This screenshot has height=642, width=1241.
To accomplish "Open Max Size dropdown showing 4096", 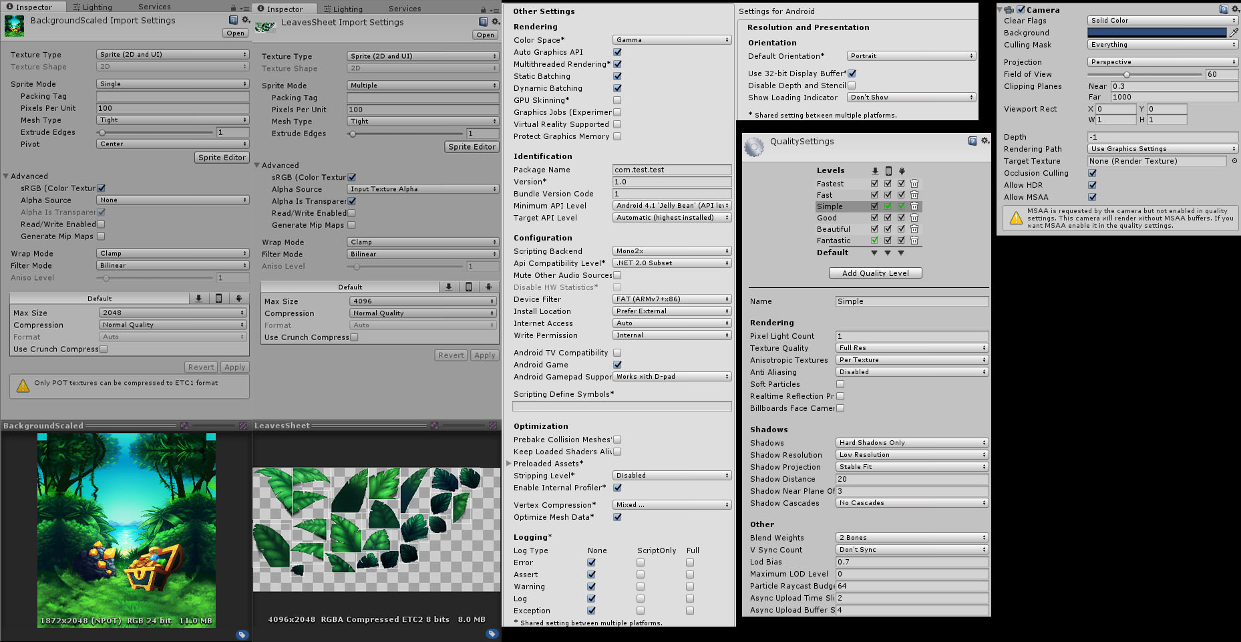I will click(423, 301).
